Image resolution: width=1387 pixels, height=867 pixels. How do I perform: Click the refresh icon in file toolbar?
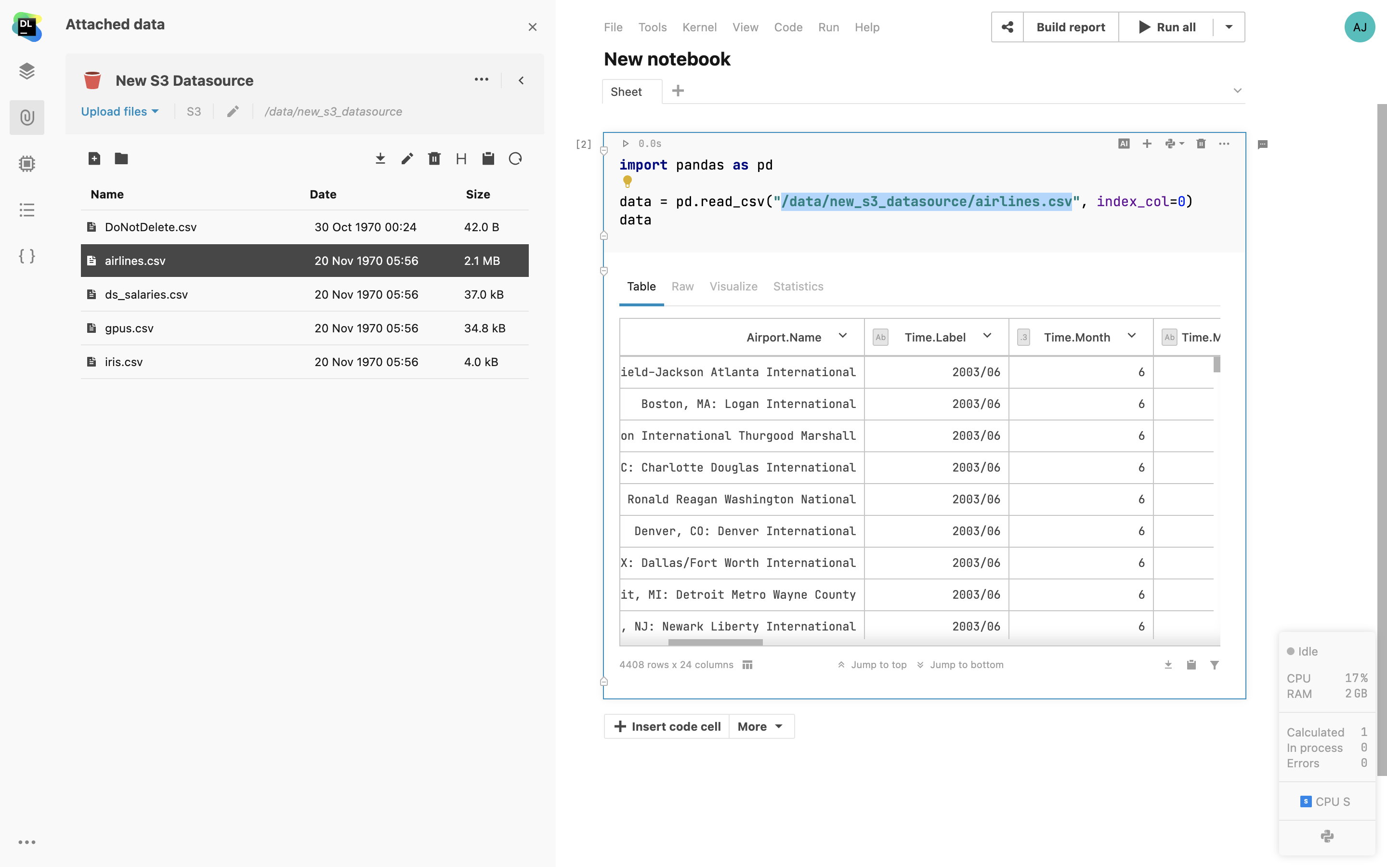coord(515,159)
